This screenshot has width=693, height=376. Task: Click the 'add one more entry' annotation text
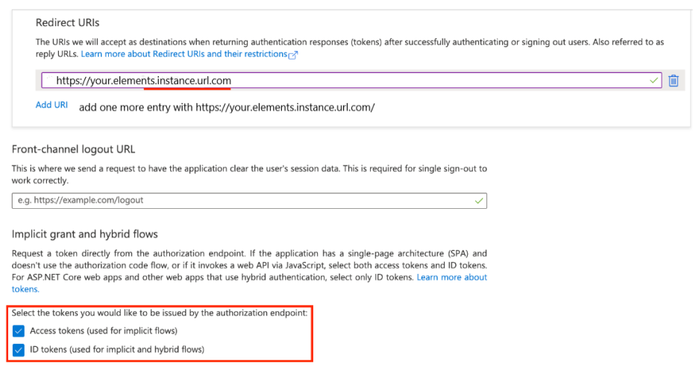tap(227, 107)
